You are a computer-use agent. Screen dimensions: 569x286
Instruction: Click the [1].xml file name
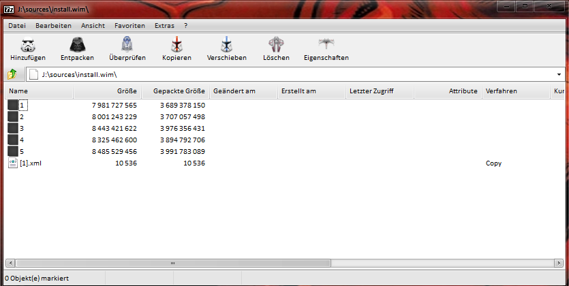click(31, 163)
